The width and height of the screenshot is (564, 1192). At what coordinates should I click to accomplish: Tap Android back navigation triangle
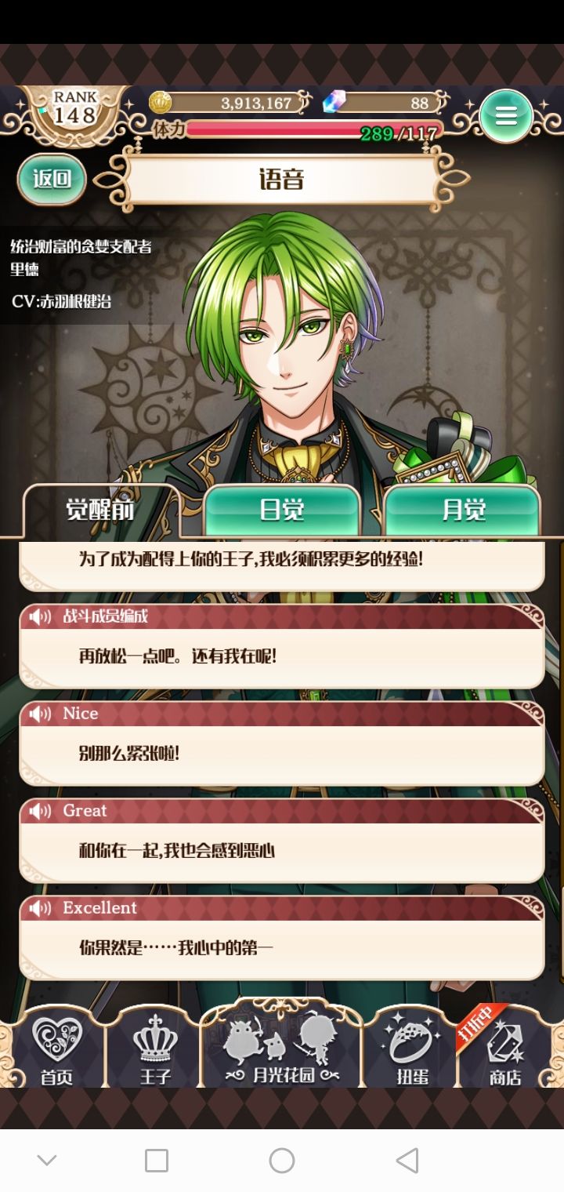pyautogui.click(x=407, y=1161)
